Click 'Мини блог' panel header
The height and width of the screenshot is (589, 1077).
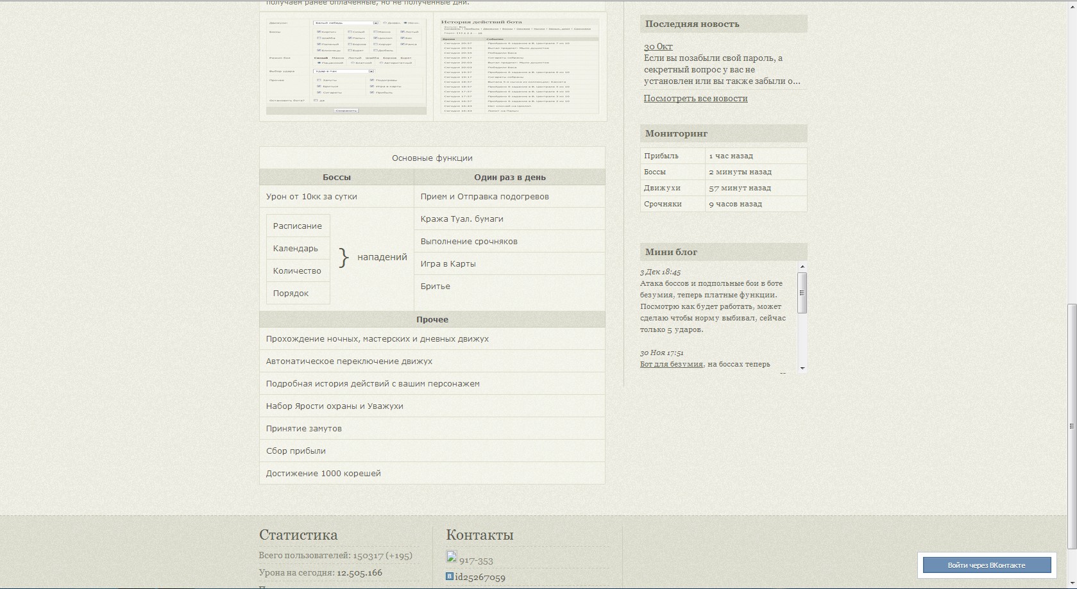click(x=724, y=252)
